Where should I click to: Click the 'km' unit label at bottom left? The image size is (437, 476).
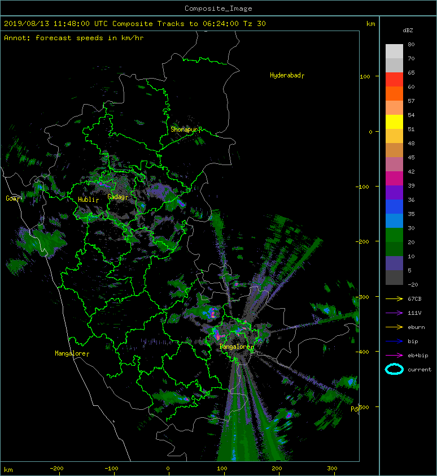click(x=8, y=470)
